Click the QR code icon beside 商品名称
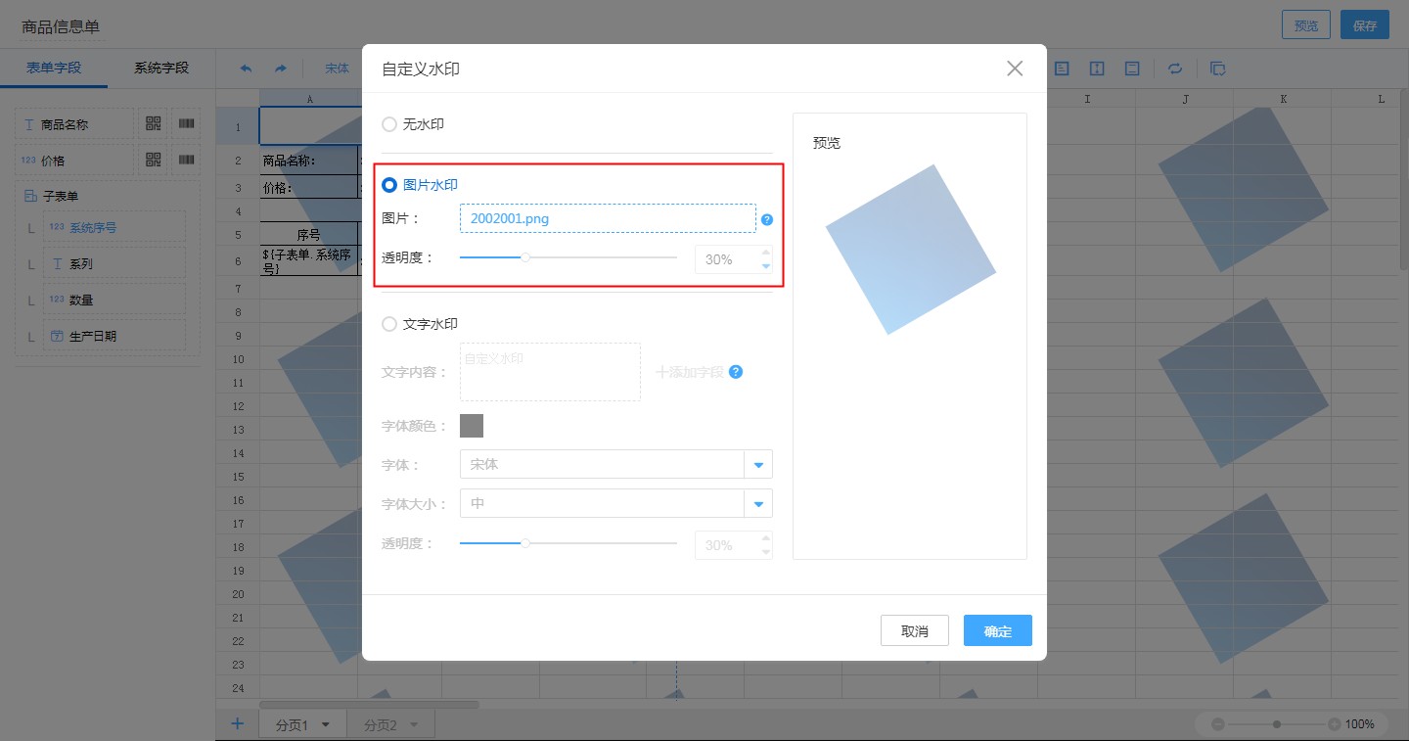This screenshot has height=741, width=1409. (x=153, y=123)
